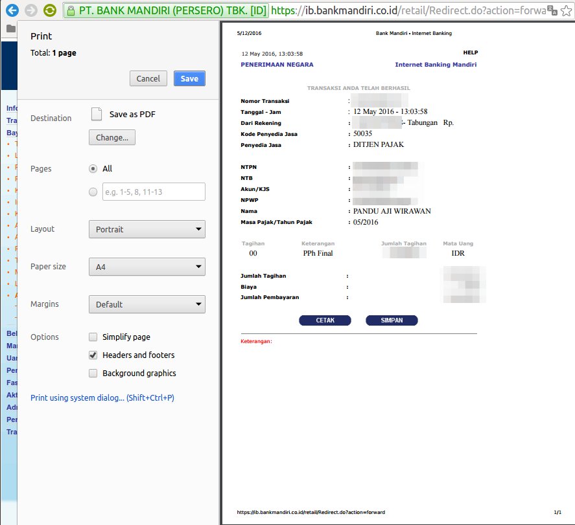Click the '1/1' page number footer
The width and height of the screenshot is (575, 525).
point(557,512)
